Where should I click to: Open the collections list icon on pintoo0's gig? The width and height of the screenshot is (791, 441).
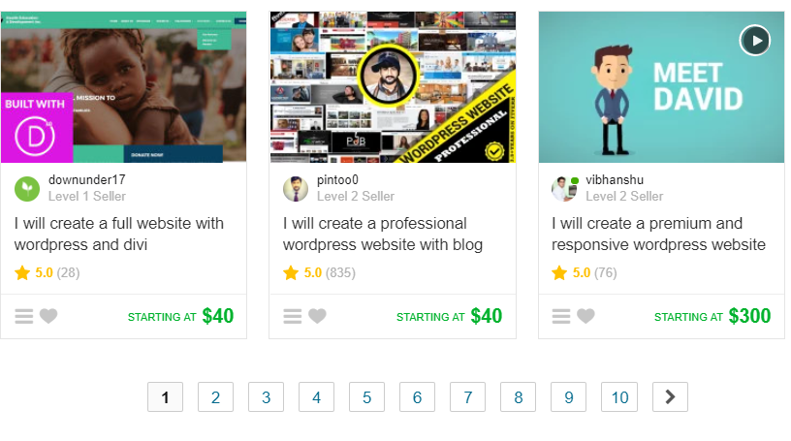[293, 316]
